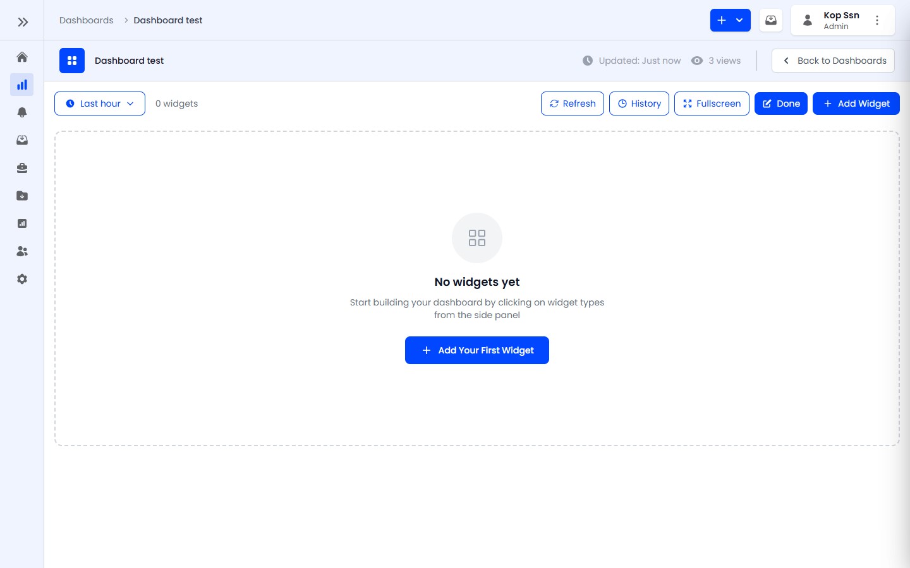Open the users icon in the sidebar
The width and height of the screenshot is (910, 568).
22,251
